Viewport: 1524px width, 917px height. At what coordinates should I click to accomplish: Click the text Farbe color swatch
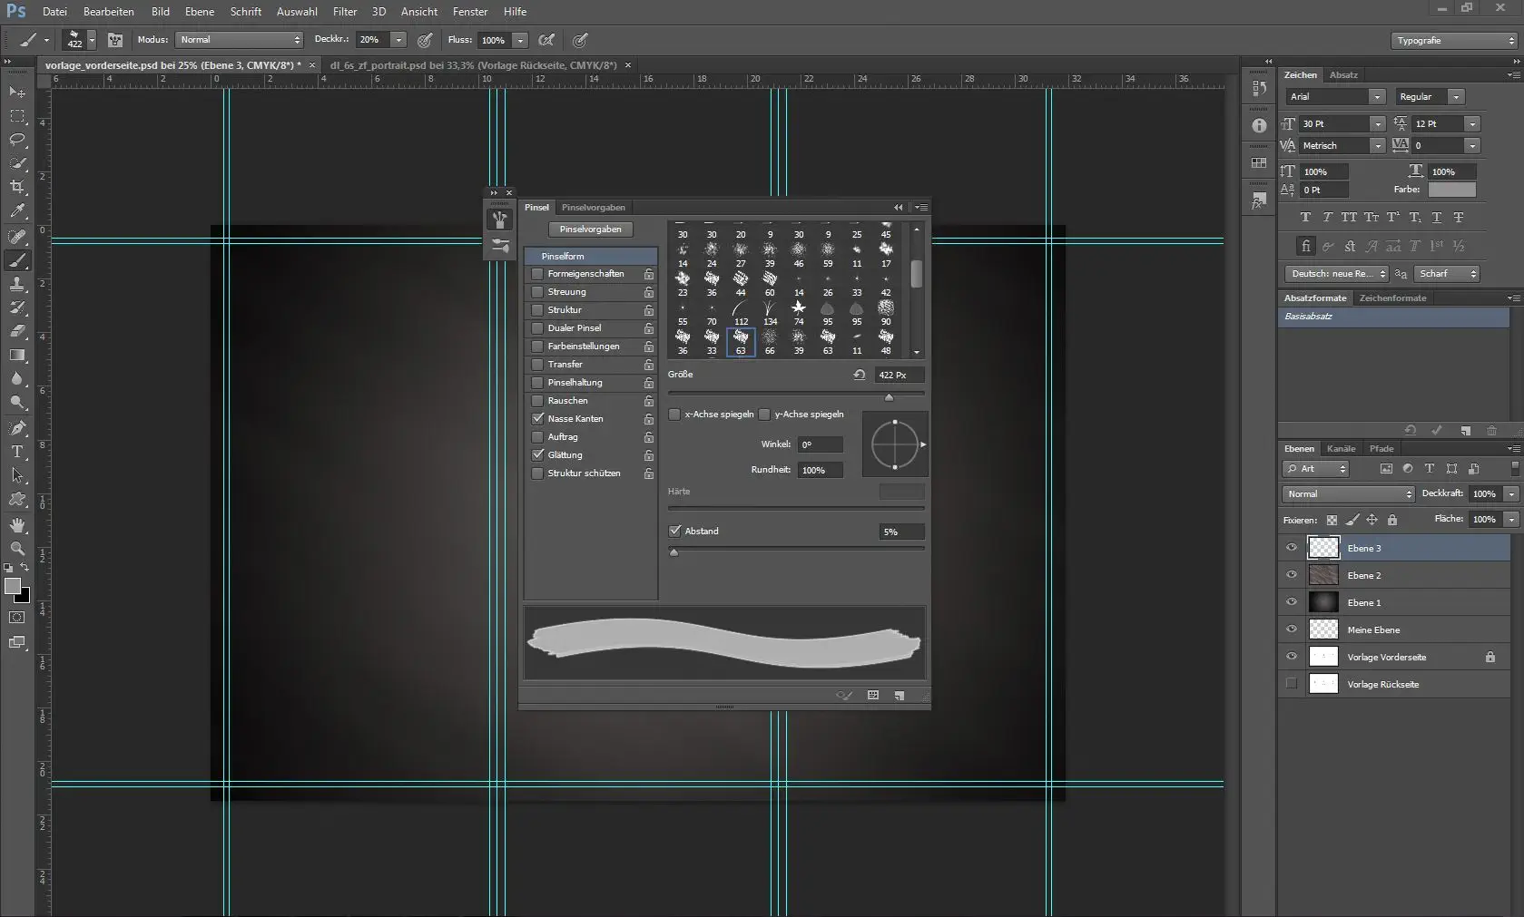[1451, 190]
